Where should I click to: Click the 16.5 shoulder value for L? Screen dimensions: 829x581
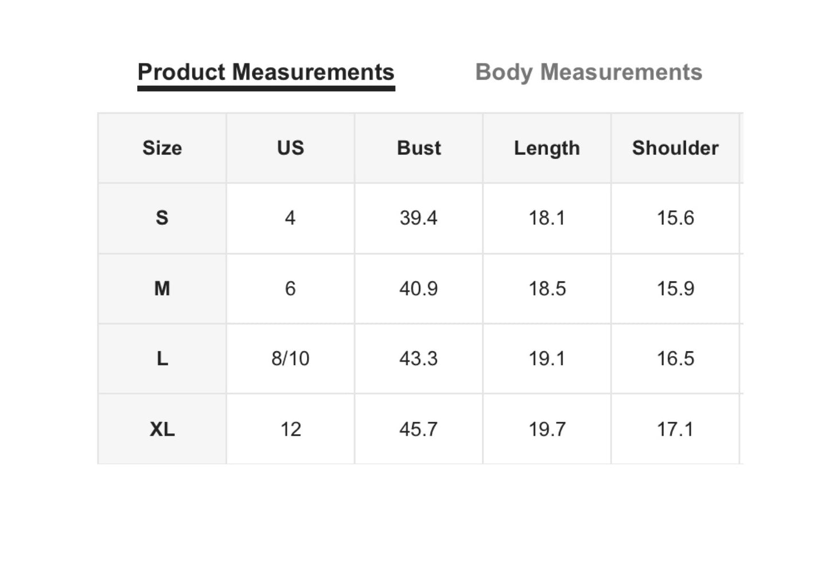click(x=675, y=358)
